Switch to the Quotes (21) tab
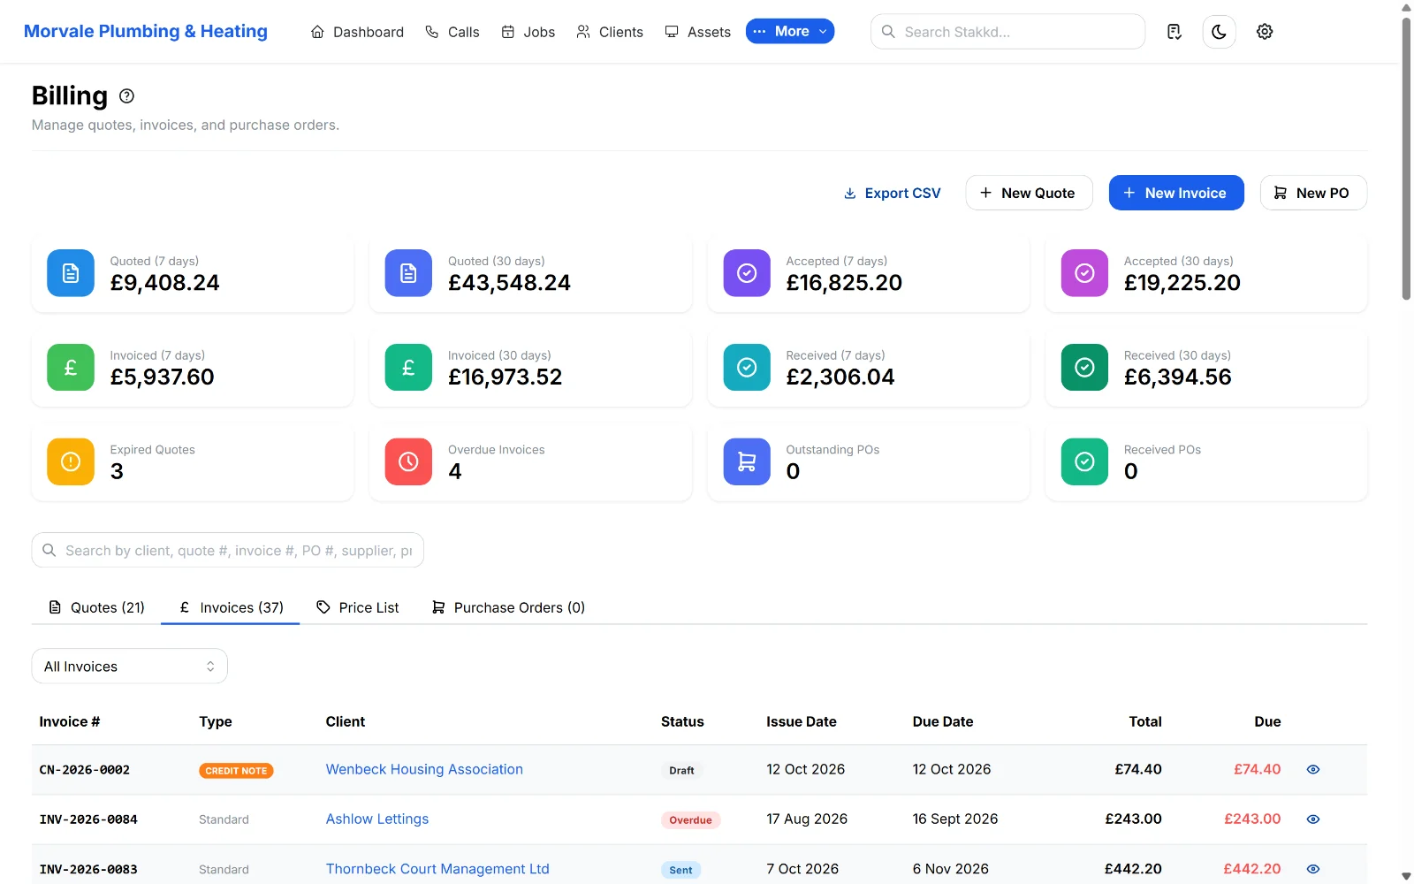 coord(96,607)
